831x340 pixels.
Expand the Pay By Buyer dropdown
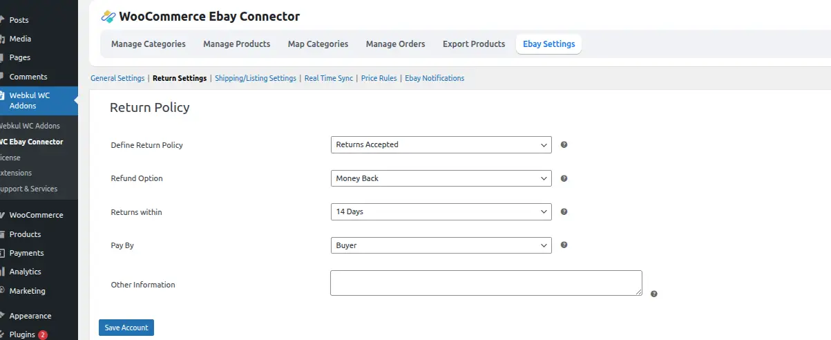tap(441, 245)
